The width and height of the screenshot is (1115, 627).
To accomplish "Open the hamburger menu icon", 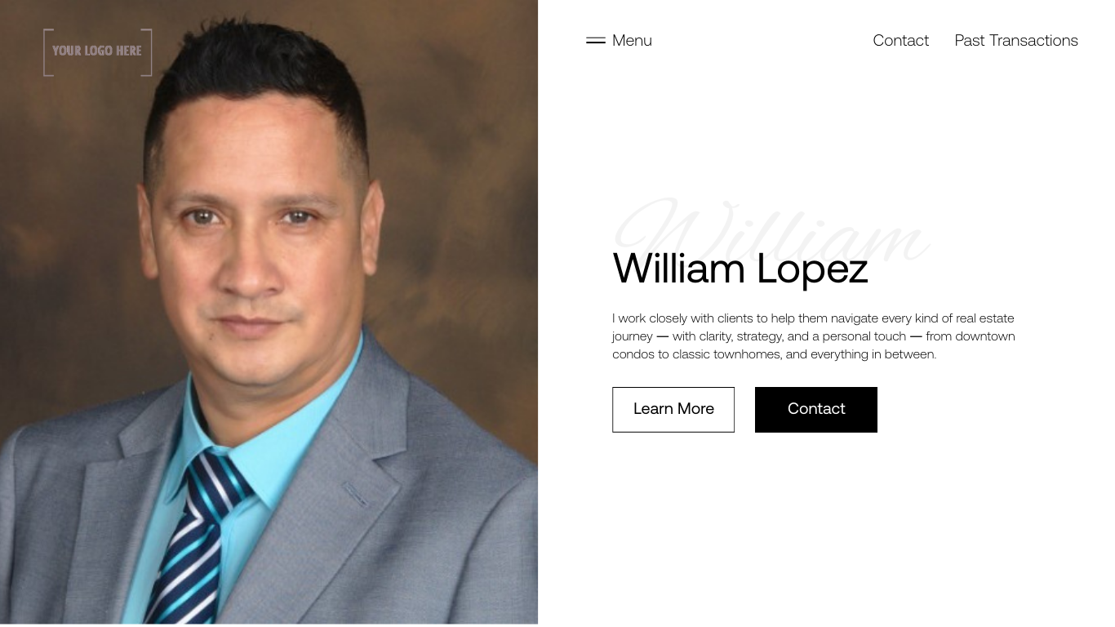I will tap(596, 40).
